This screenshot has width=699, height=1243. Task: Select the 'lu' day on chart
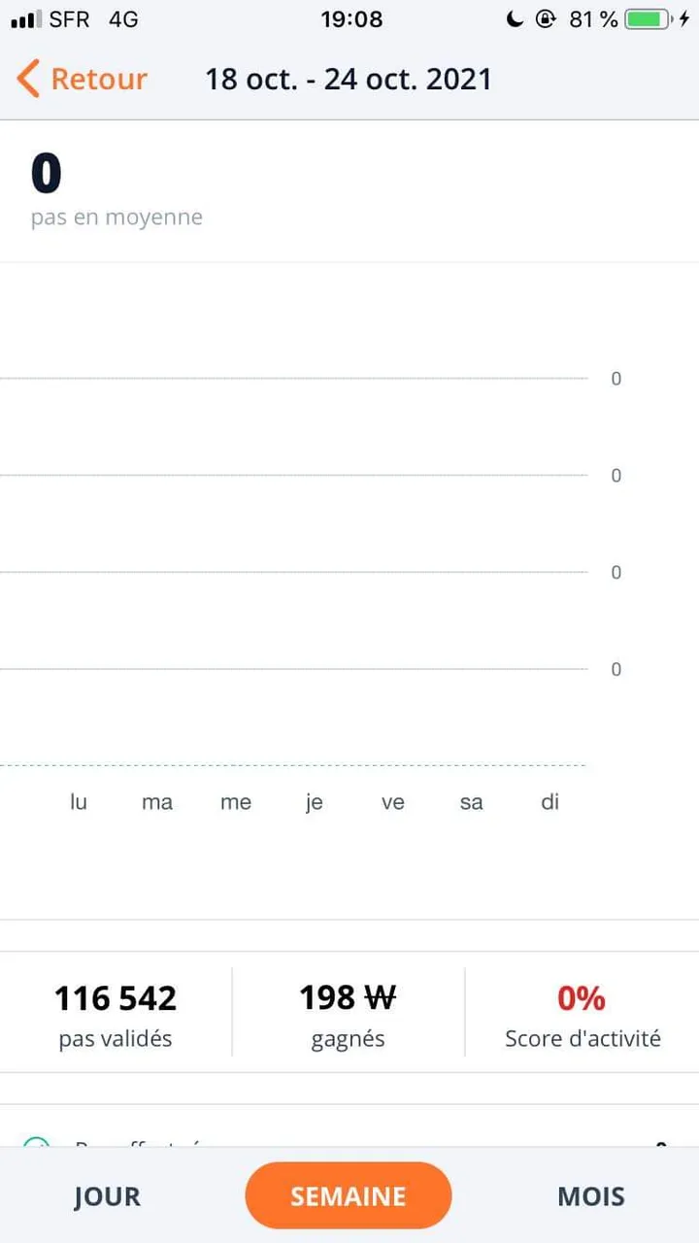click(x=79, y=802)
